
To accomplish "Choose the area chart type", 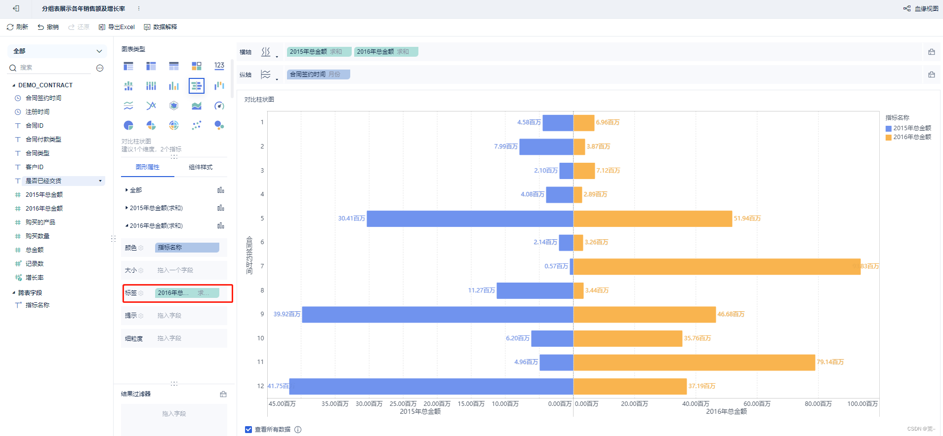I will click(197, 106).
